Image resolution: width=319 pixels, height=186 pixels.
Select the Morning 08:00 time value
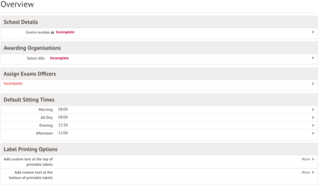[63, 109]
